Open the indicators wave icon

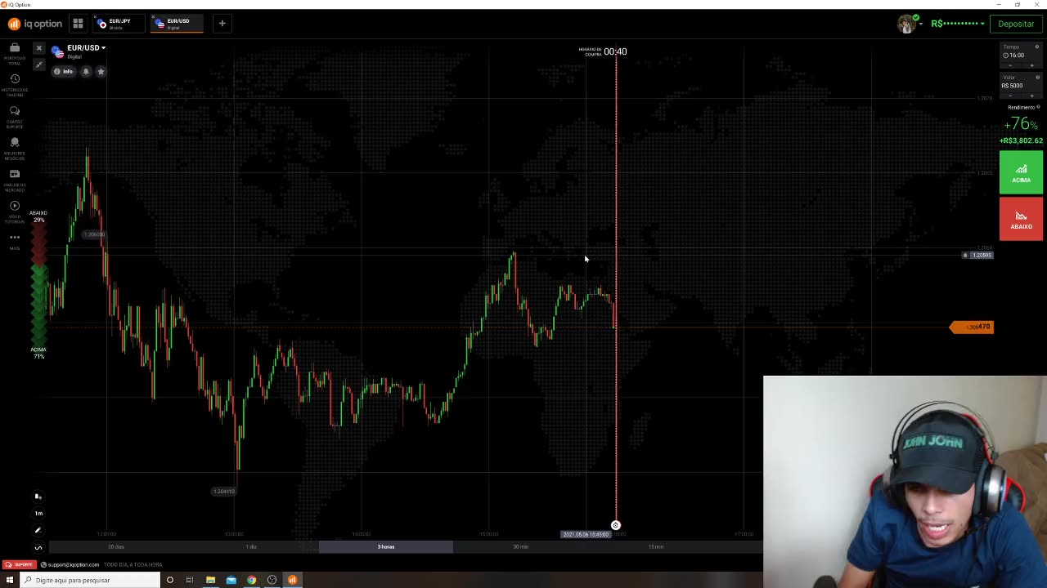coord(38,547)
